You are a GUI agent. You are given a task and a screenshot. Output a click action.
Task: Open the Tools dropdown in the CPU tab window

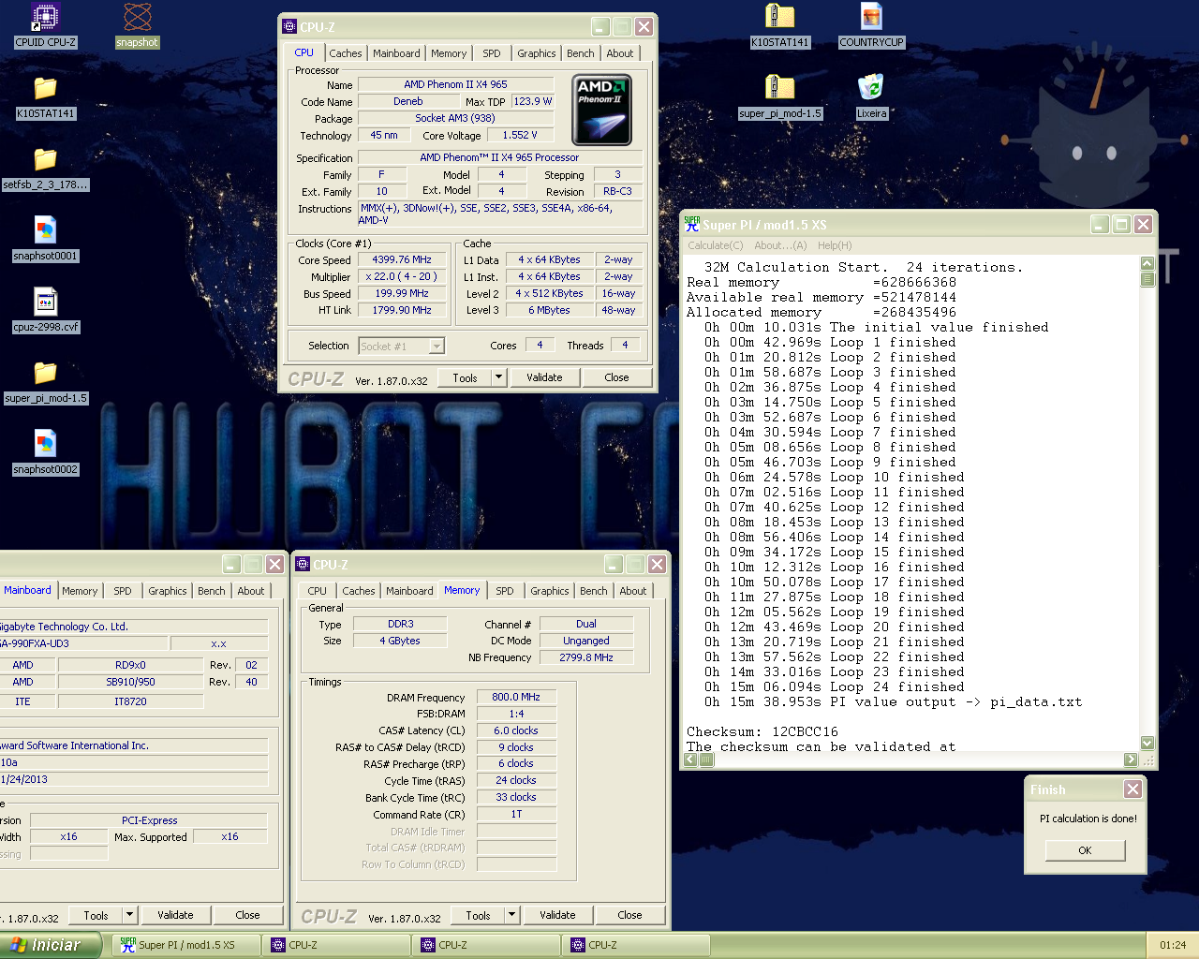pyautogui.click(x=496, y=376)
